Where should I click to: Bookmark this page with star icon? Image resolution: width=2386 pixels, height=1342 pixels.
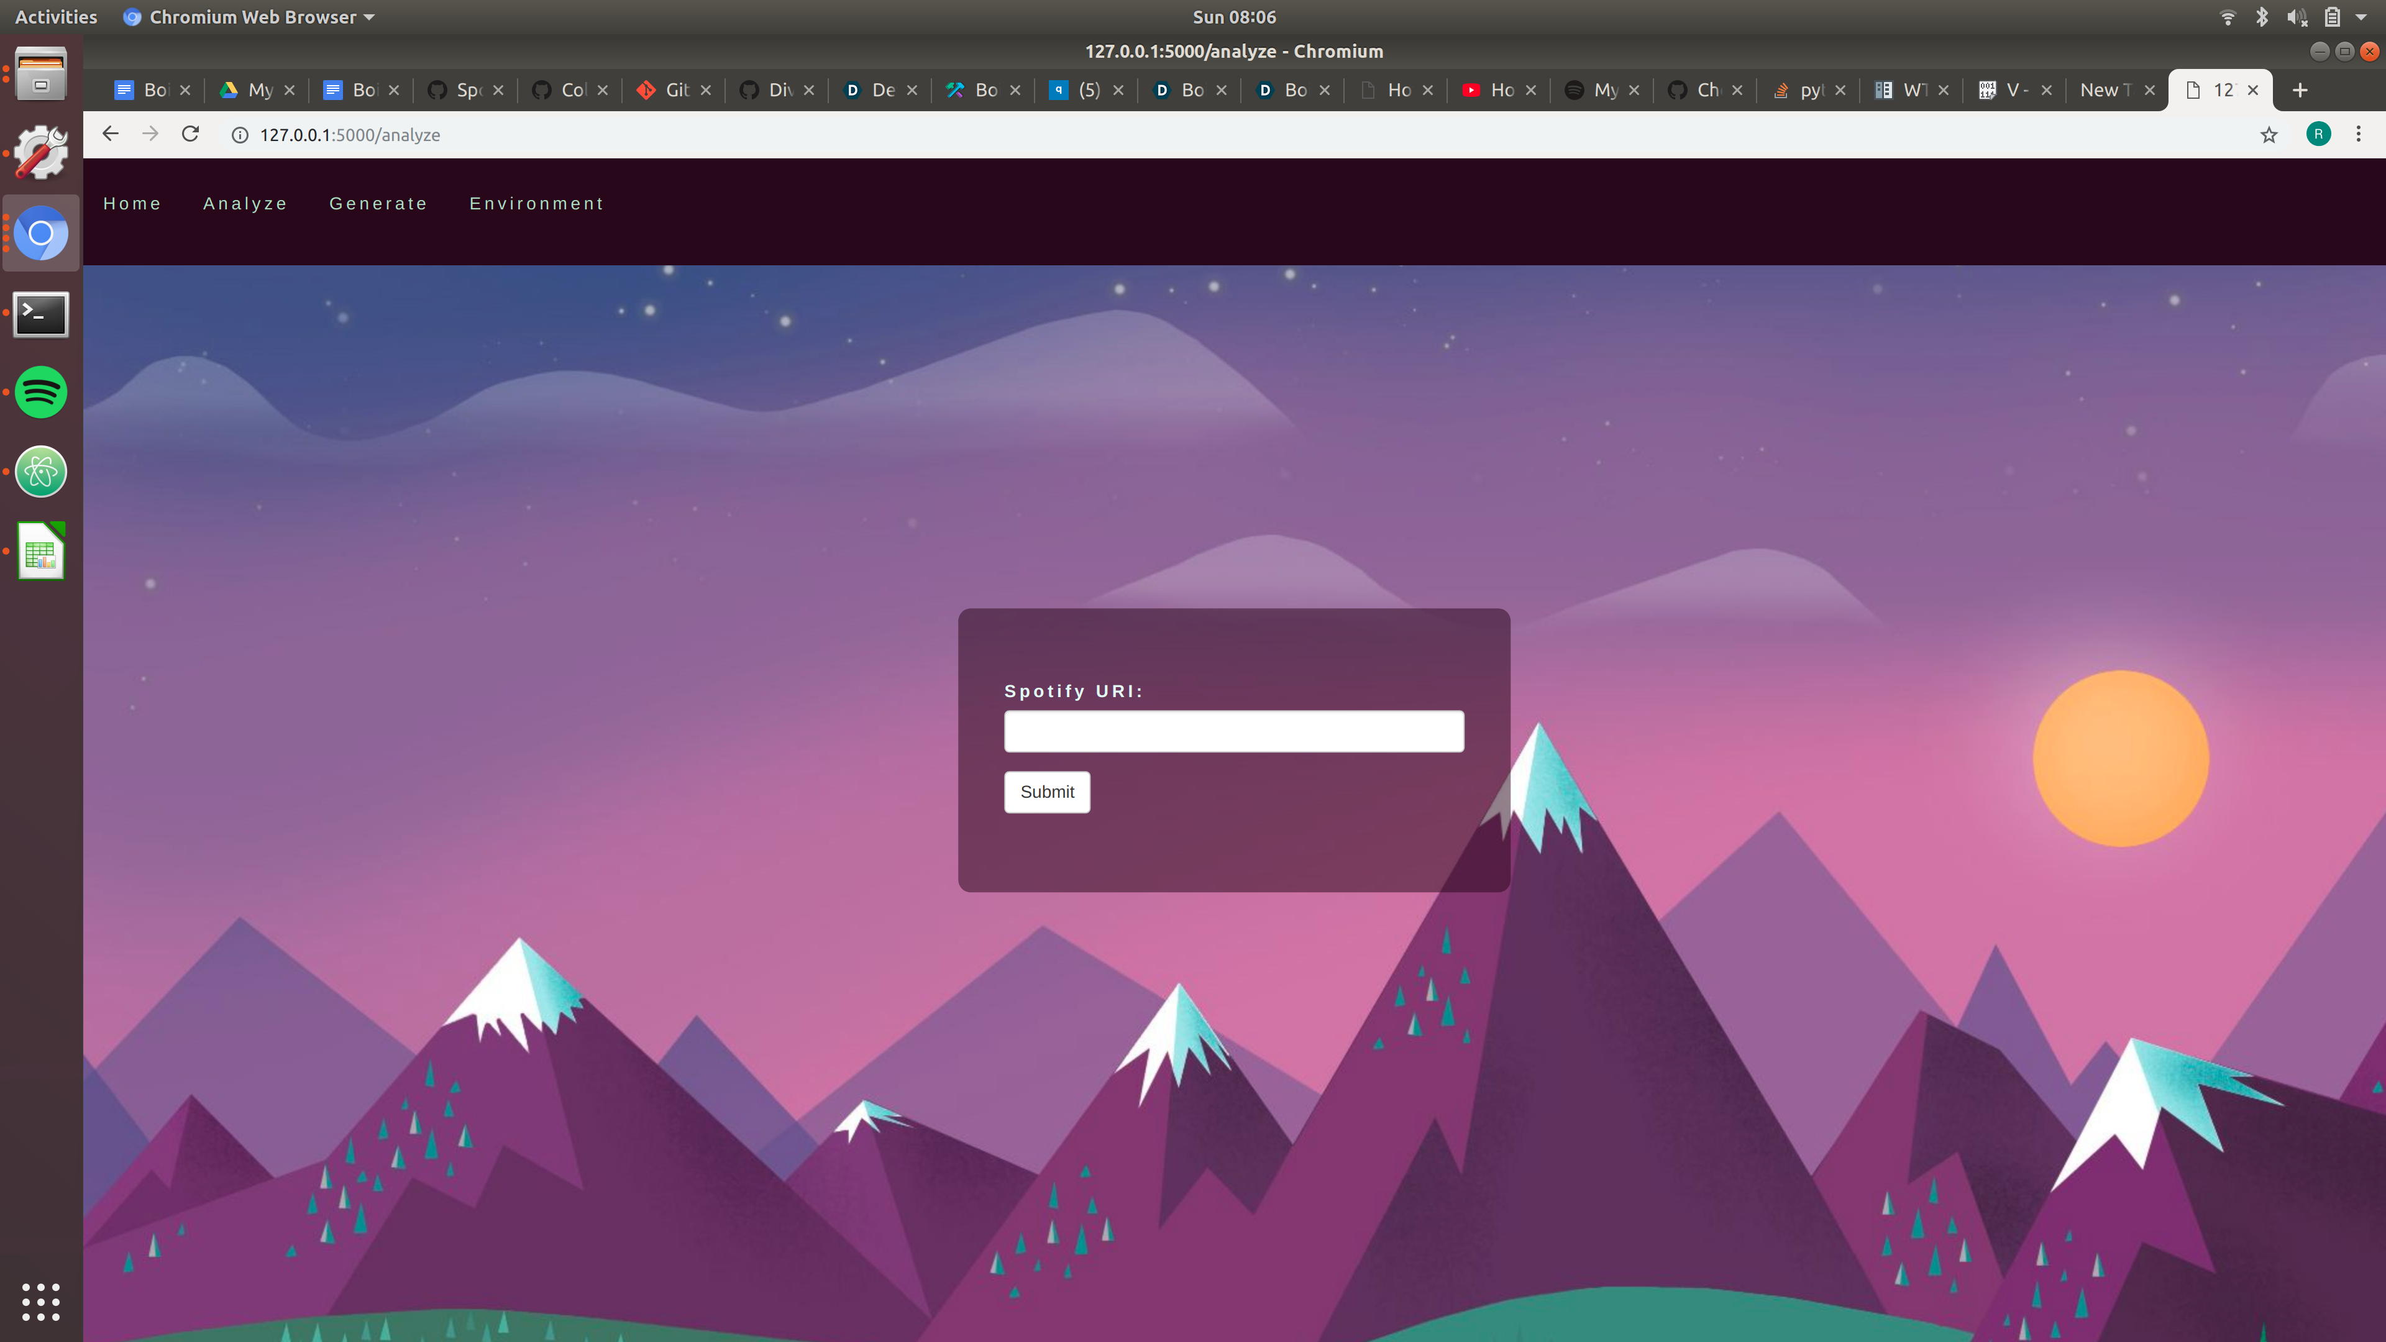(x=2269, y=135)
